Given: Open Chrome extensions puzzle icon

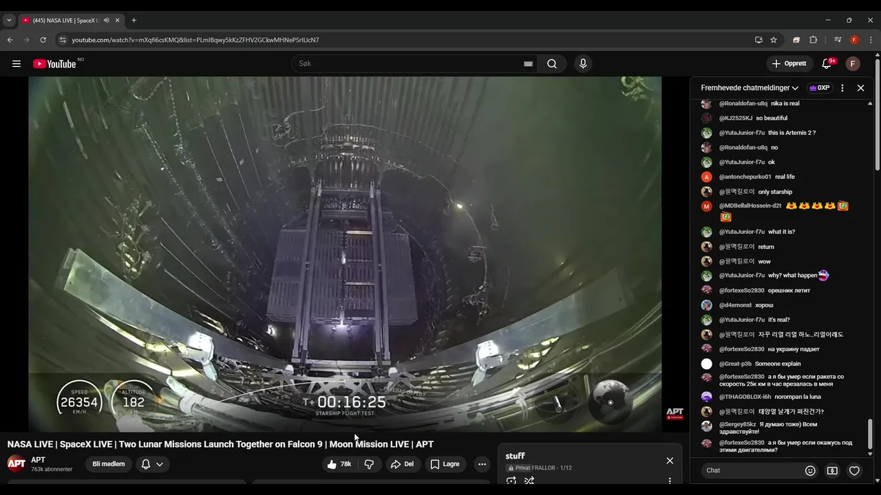Looking at the screenshot, I should (813, 40).
